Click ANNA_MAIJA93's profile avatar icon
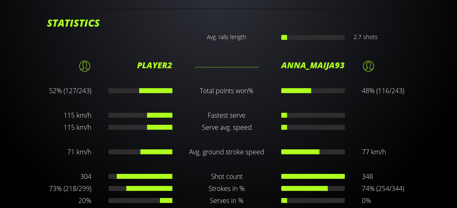Screen dimensions: 457x208 [369, 66]
